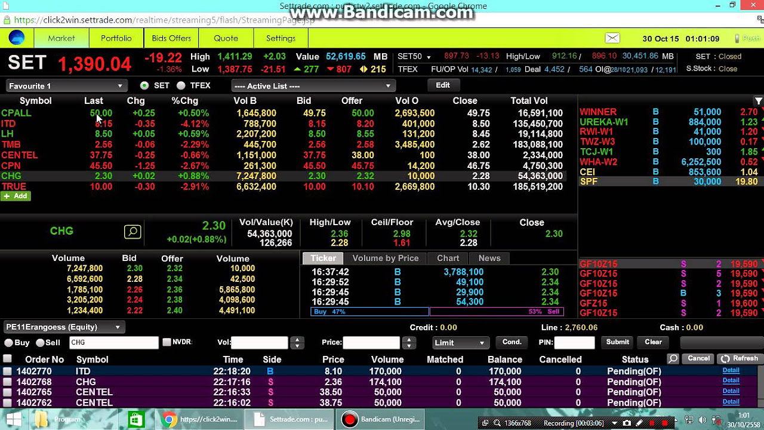764x430 pixels.
Task: Click the Bandicam stop recording icon
Action: 665,423
